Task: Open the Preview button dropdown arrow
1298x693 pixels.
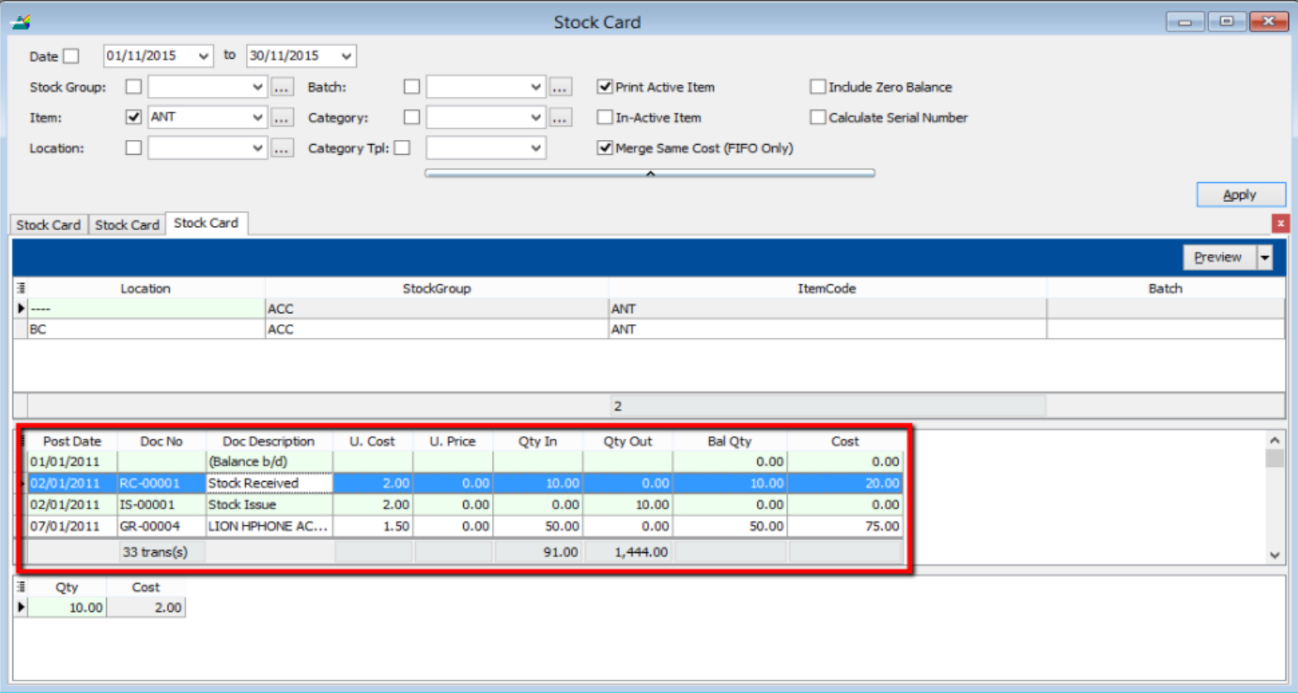Action: 1265,257
